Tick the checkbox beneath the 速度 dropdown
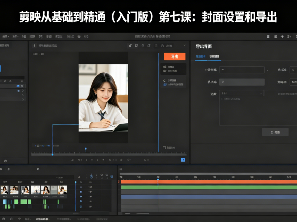The image size is (297, 222). tap(222, 99)
